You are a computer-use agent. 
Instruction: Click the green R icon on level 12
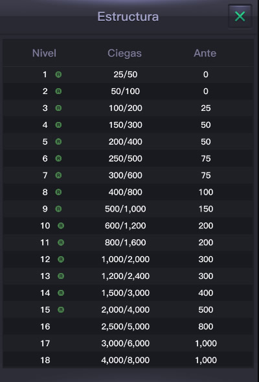61,259
